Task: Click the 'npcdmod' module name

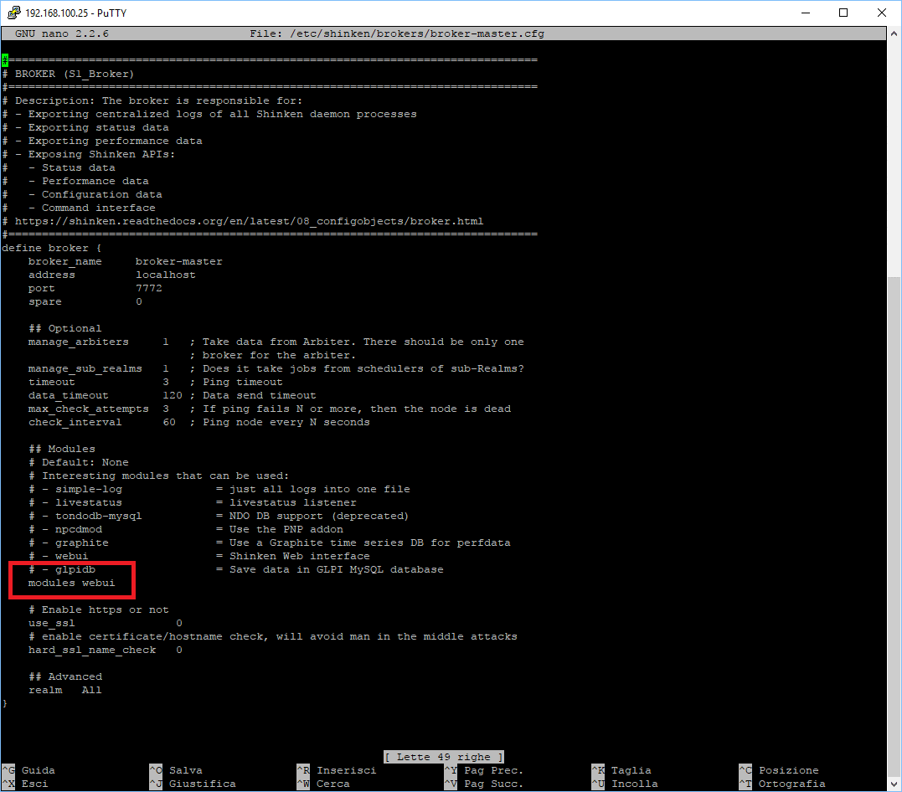Action: point(79,529)
